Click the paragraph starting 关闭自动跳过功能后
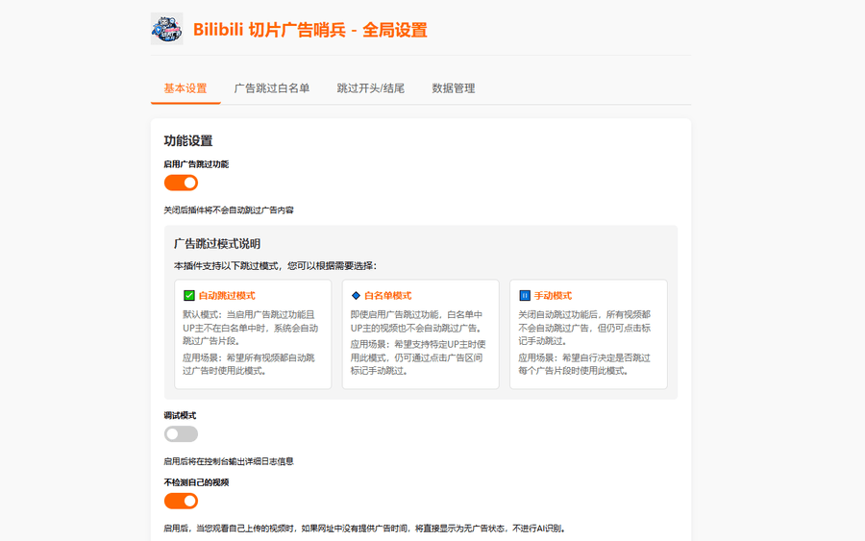This screenshot has width=865, height=541. tap(584, 328)
